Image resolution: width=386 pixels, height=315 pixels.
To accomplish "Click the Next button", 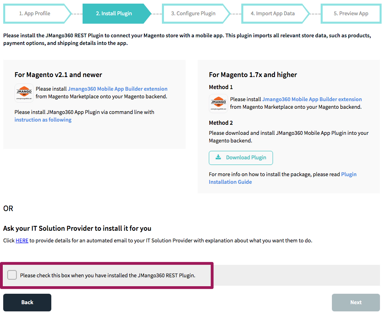I will [356, 303].
